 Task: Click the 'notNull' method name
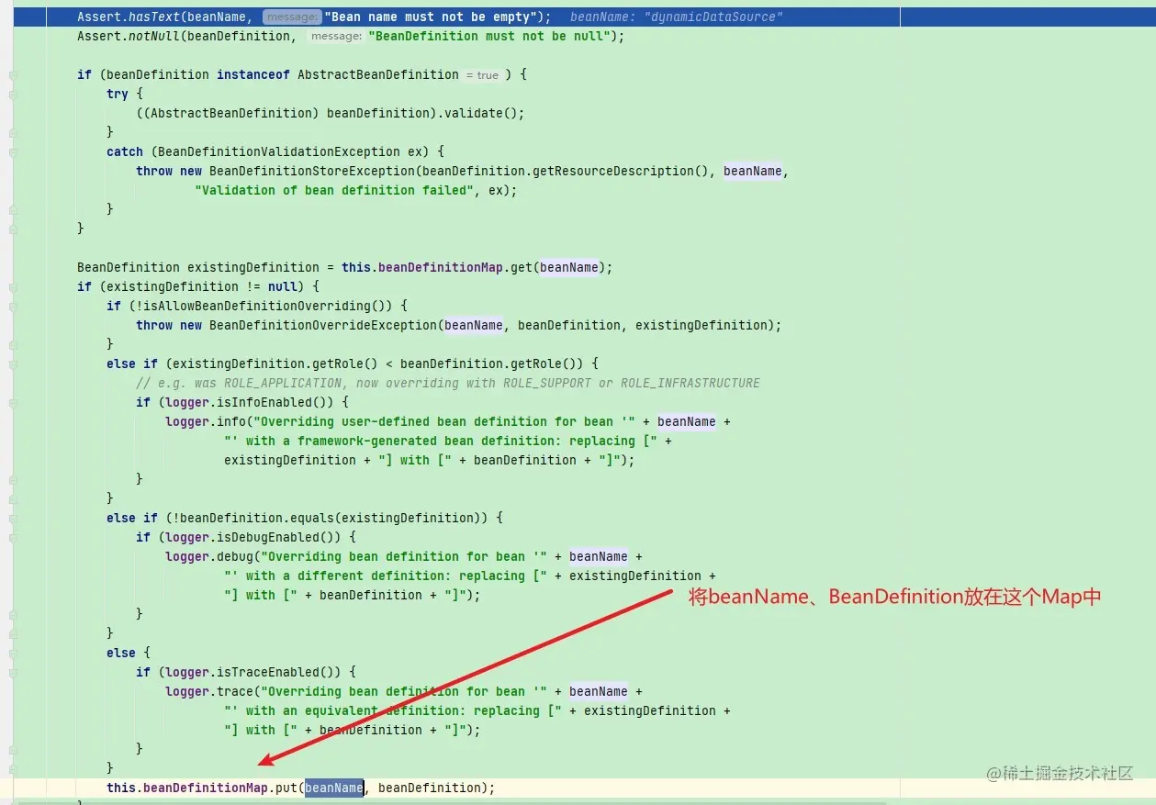(x=154, y=36)
